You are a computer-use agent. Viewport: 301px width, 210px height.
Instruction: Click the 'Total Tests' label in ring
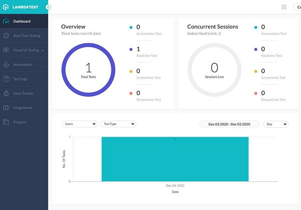88,77
